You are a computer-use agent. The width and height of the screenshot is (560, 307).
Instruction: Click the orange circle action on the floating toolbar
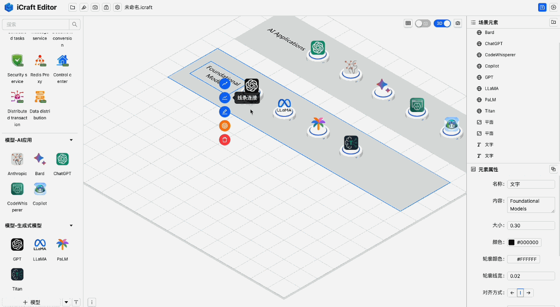[225, 126]
